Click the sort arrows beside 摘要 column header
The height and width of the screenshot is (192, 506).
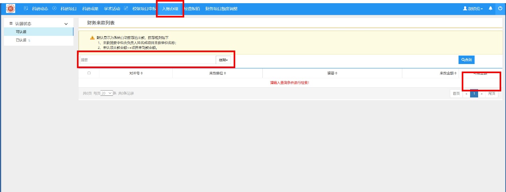336,74
